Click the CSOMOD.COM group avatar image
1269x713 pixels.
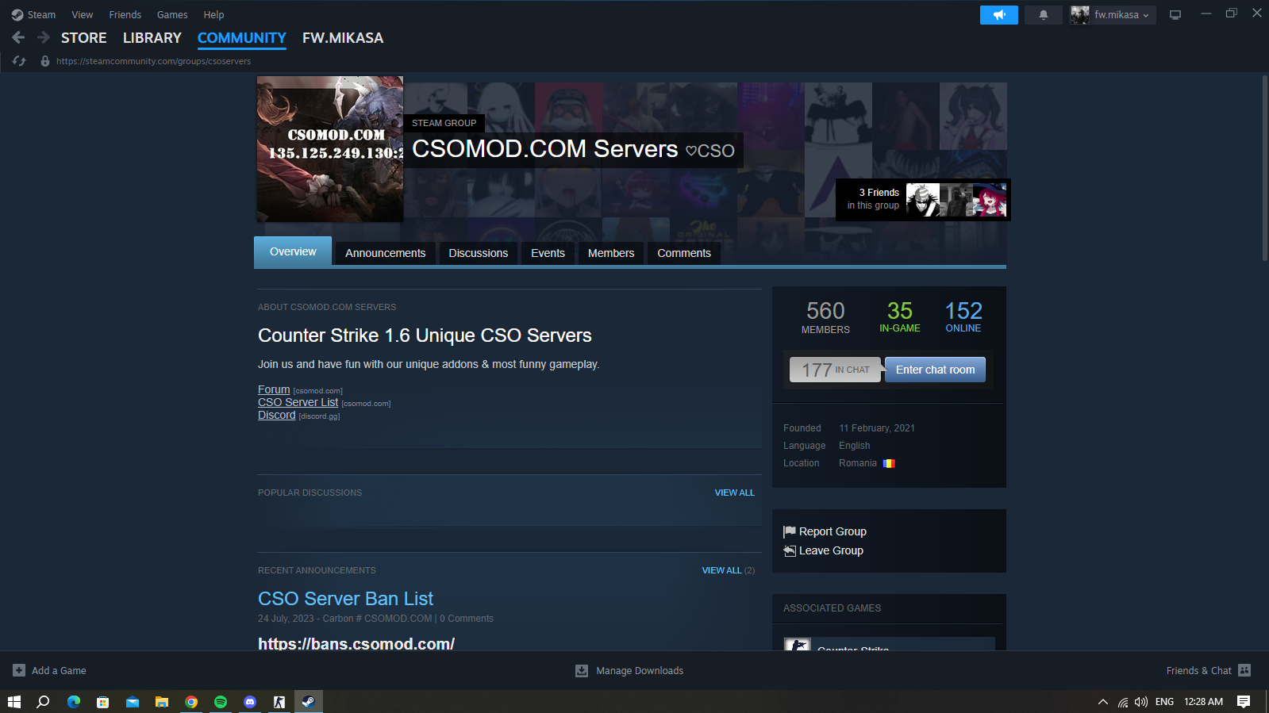click(330, 149)
